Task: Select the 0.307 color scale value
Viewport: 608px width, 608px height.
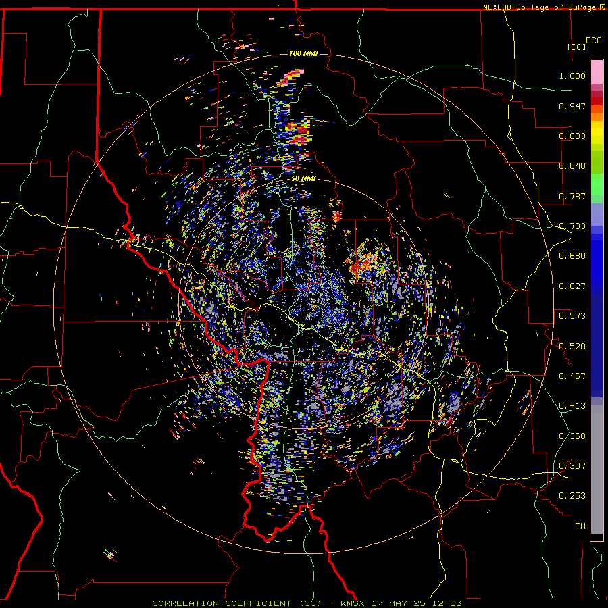Action: pyautogui.click(x=572, y=466)
